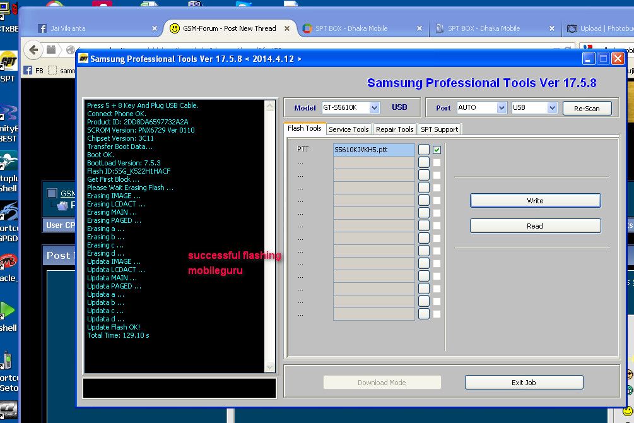
Task: Click the empty status field below the log
Action: pyautogui.click(x=180, y=388)
